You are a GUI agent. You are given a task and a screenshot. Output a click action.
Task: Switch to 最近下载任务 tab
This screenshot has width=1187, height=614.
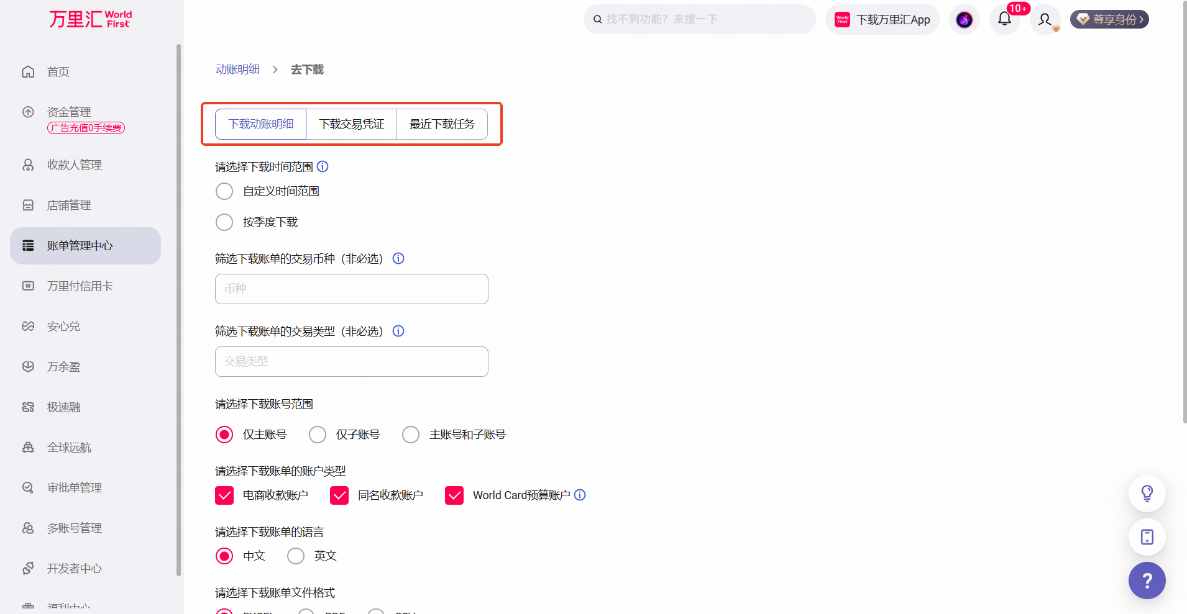(x=442, y=124)
